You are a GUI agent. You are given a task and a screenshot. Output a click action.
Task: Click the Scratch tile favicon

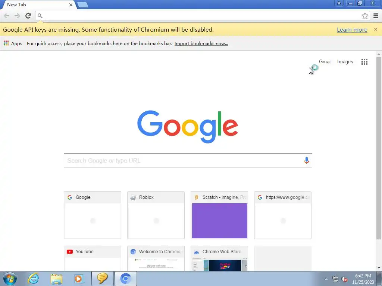coord(196,197)
